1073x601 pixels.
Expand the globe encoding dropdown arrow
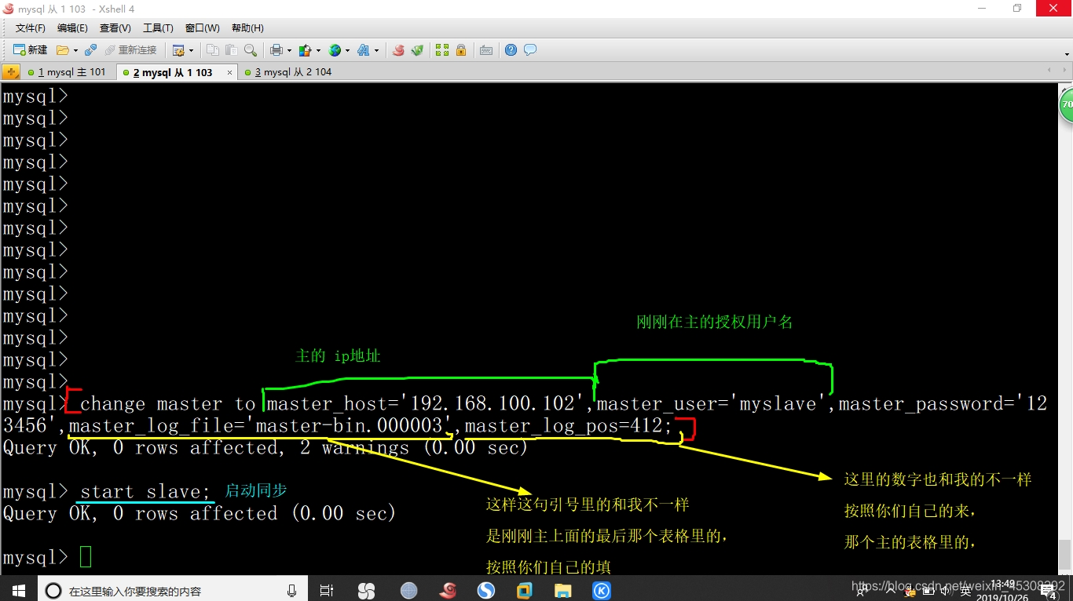(348, 50)
